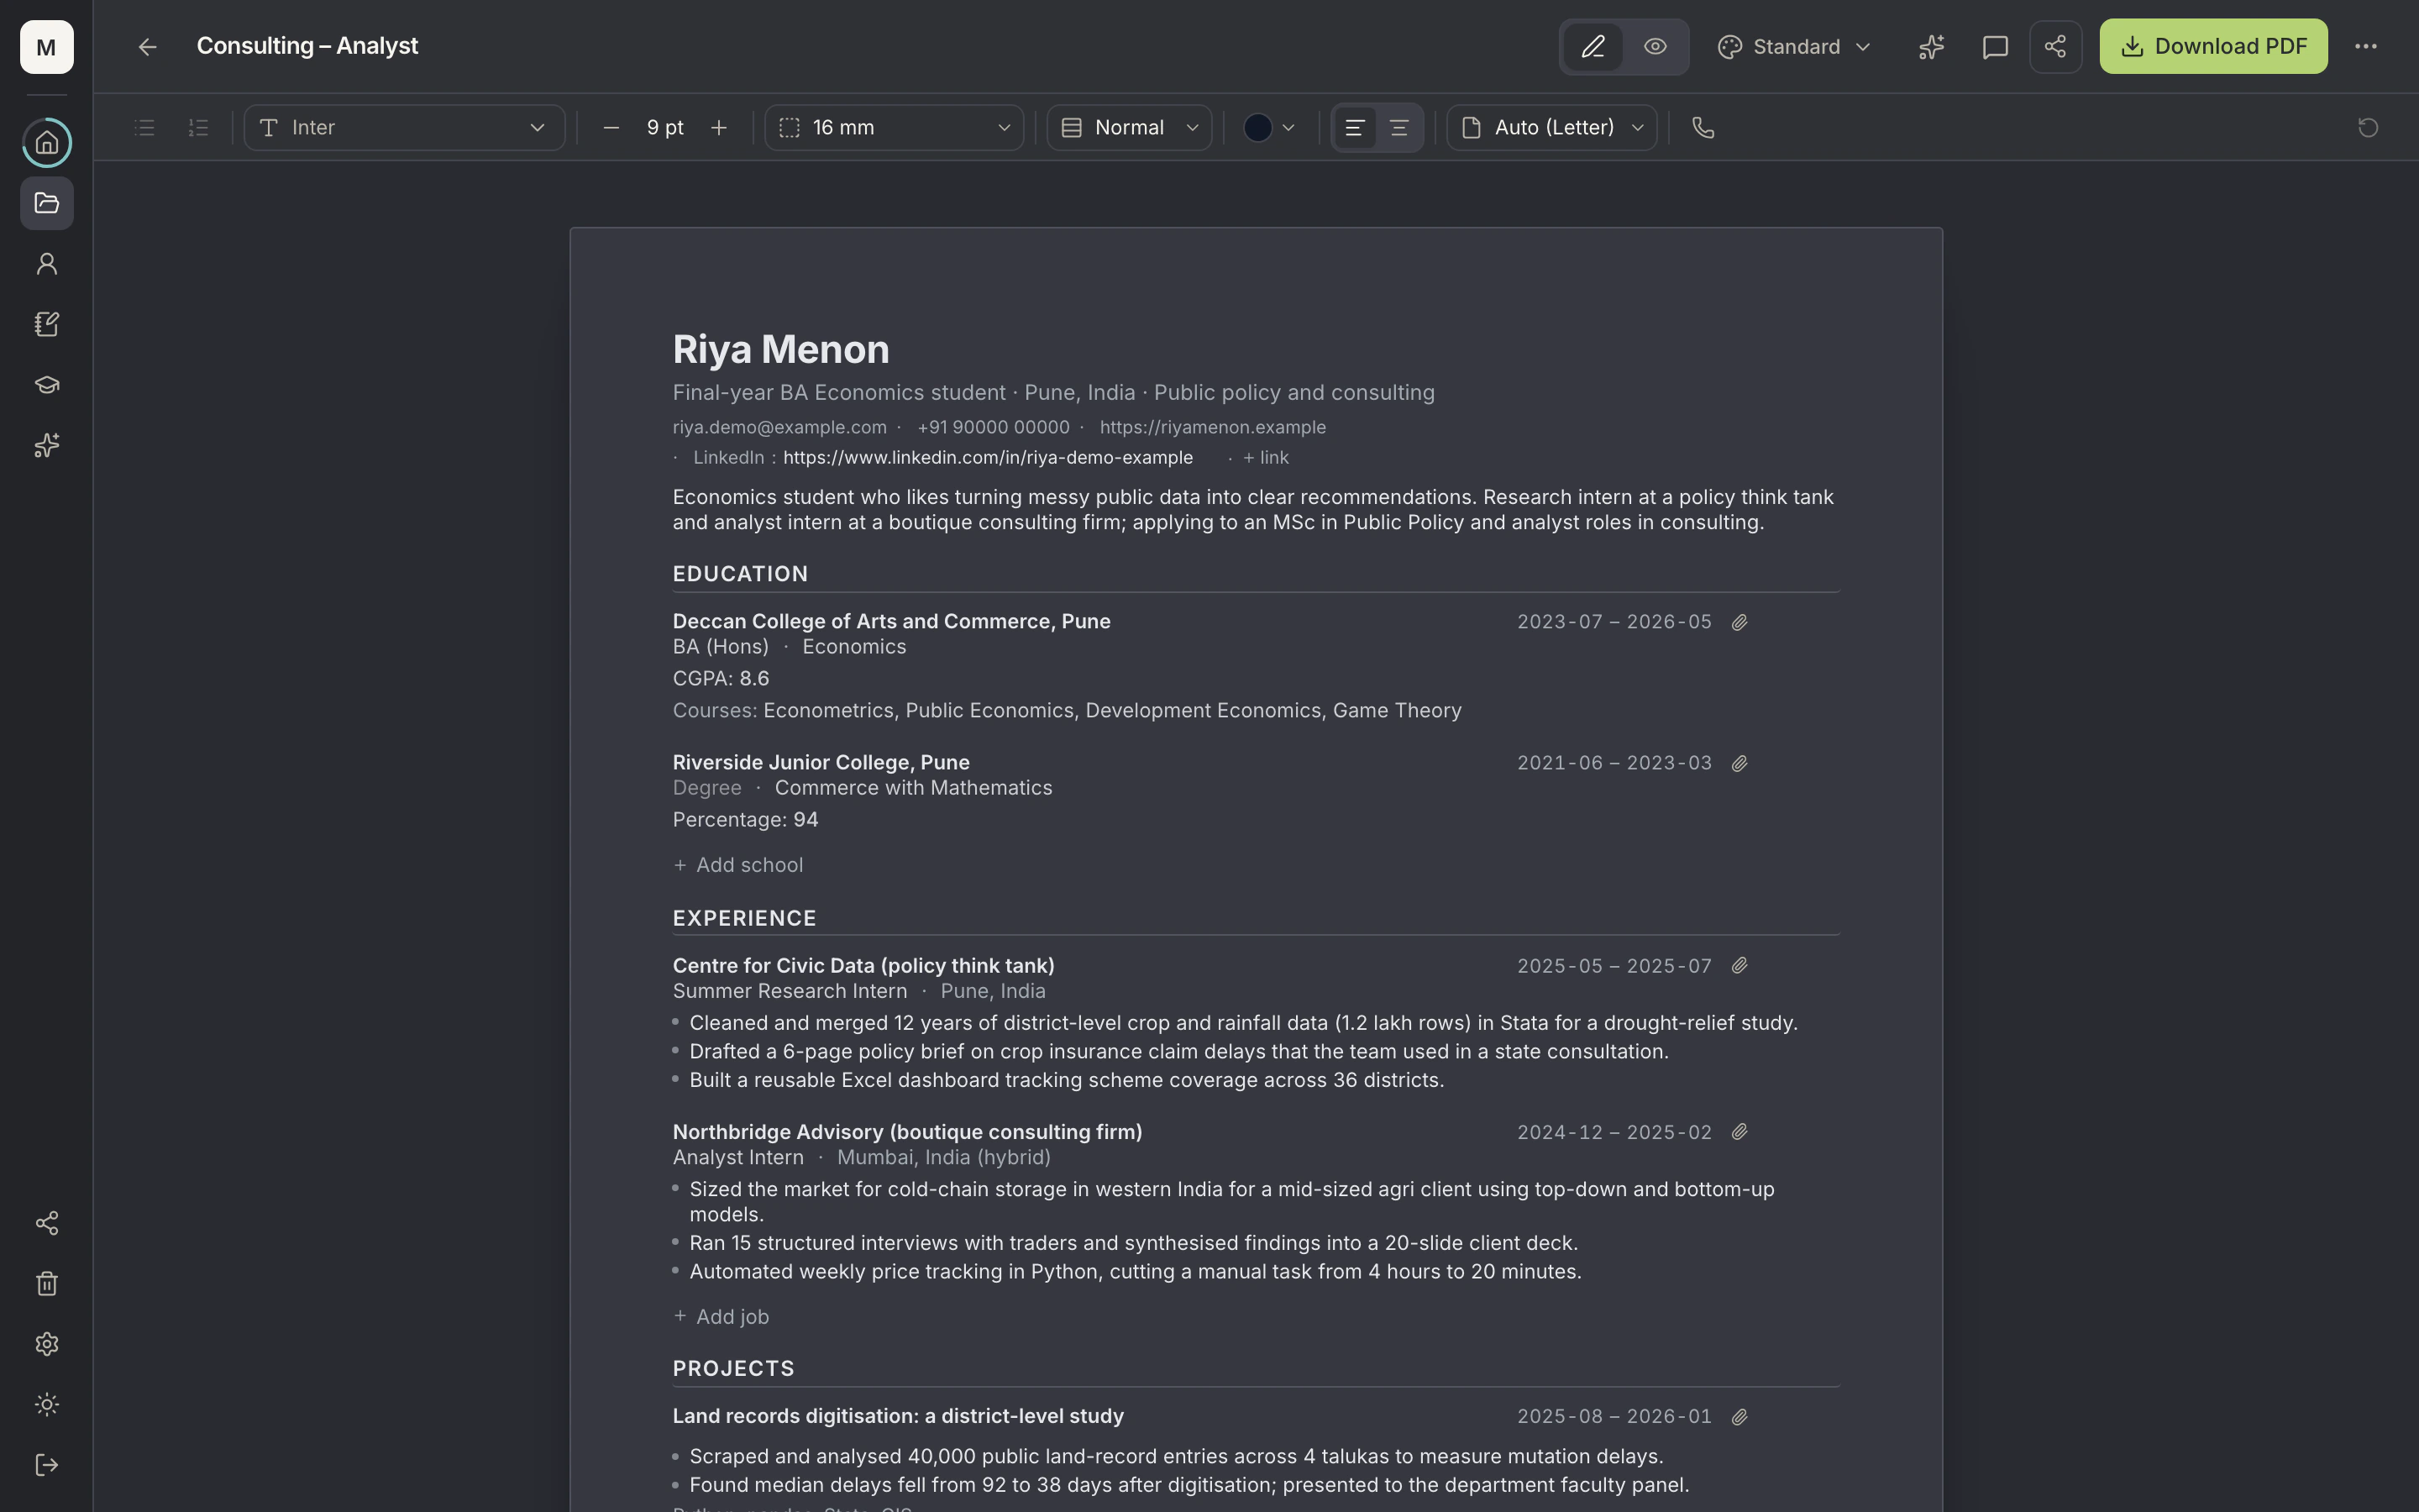Open the 16 mm margin dropdown
This screenshot has height=1512, width=2419.
pos(894,128)
